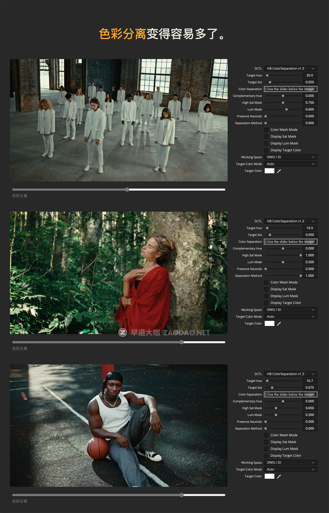
Task: Click the High Sat Mask slider knob in warehouse panel
Action: [x=283, y=103]
